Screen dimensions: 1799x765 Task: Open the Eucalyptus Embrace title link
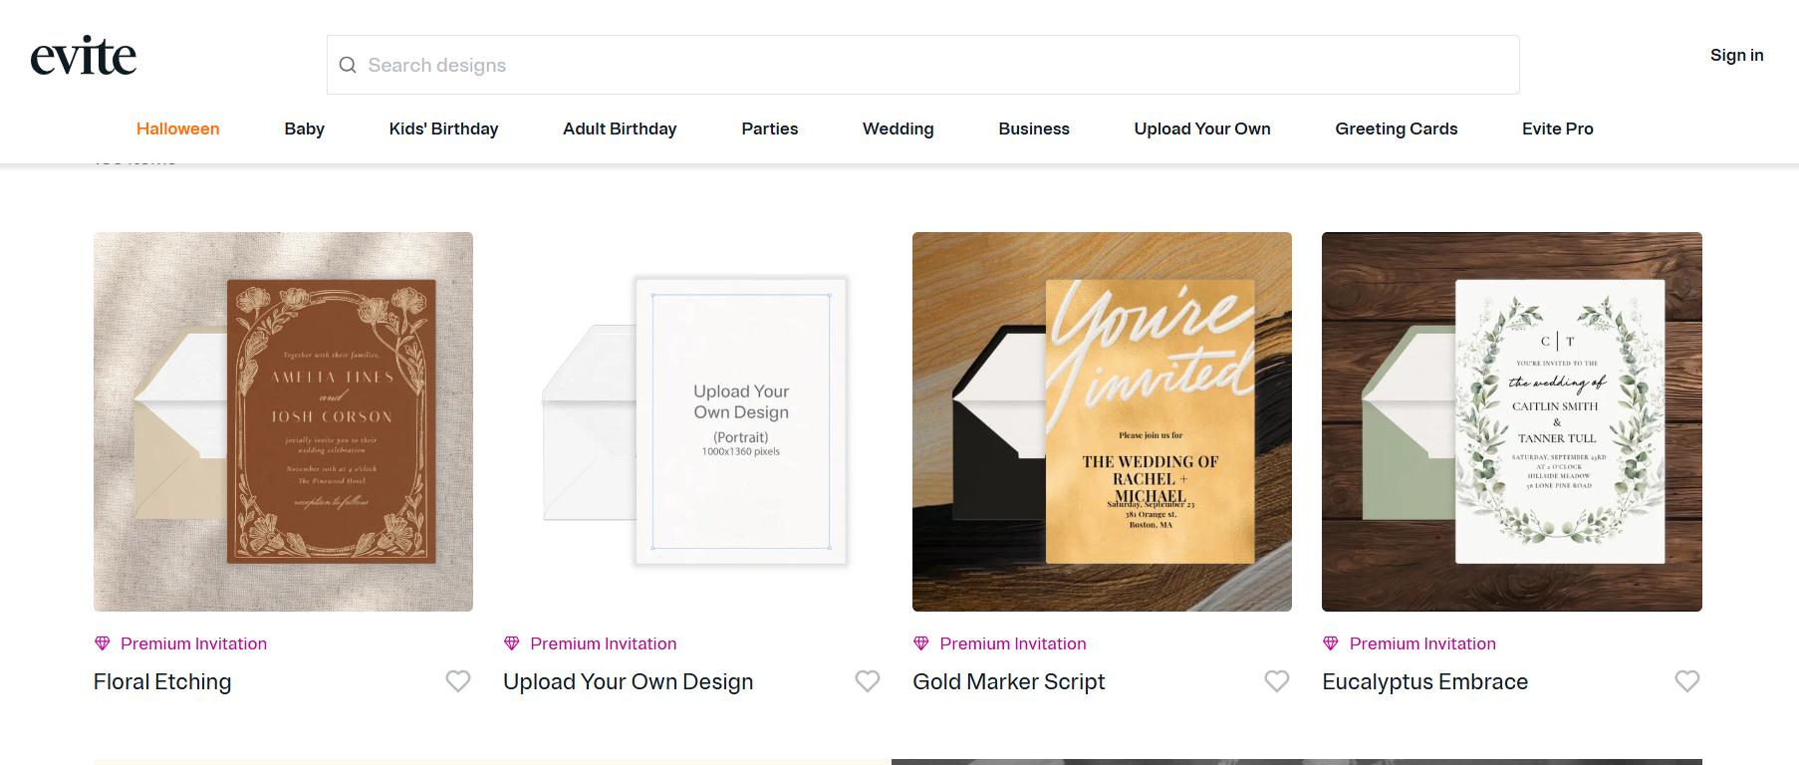click(1424, 682)
